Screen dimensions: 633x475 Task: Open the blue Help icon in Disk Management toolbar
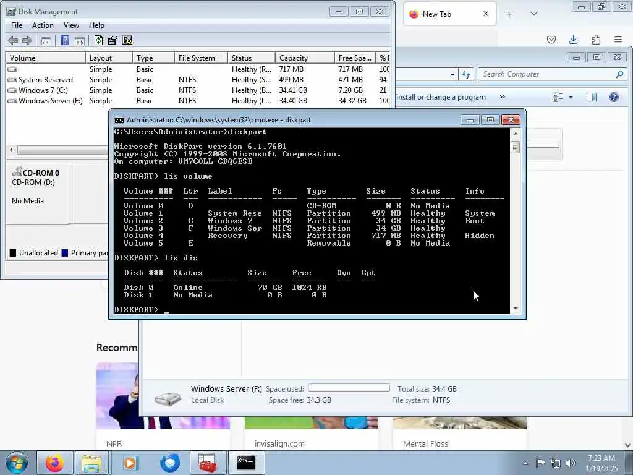[65, 40]
